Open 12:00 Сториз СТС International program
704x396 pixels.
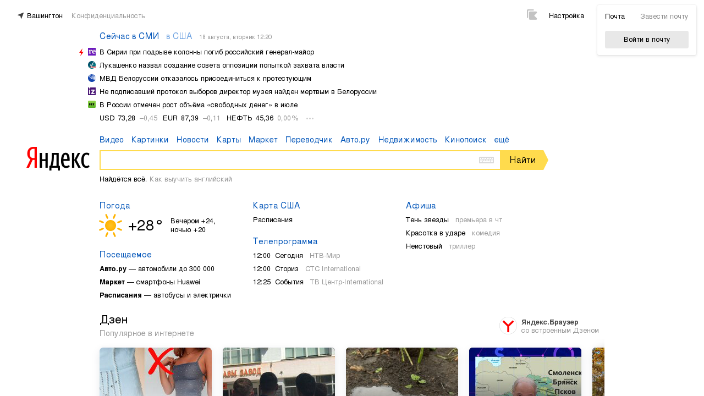tap(307, 269)
